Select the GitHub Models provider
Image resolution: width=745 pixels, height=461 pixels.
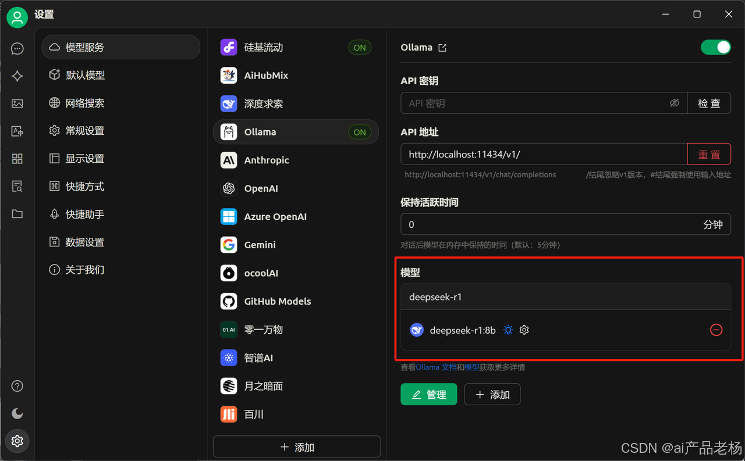(296, 301)
